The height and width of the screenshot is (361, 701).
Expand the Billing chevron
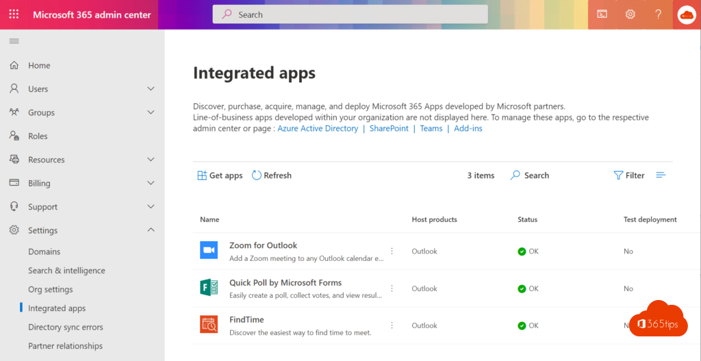(151, 183)
